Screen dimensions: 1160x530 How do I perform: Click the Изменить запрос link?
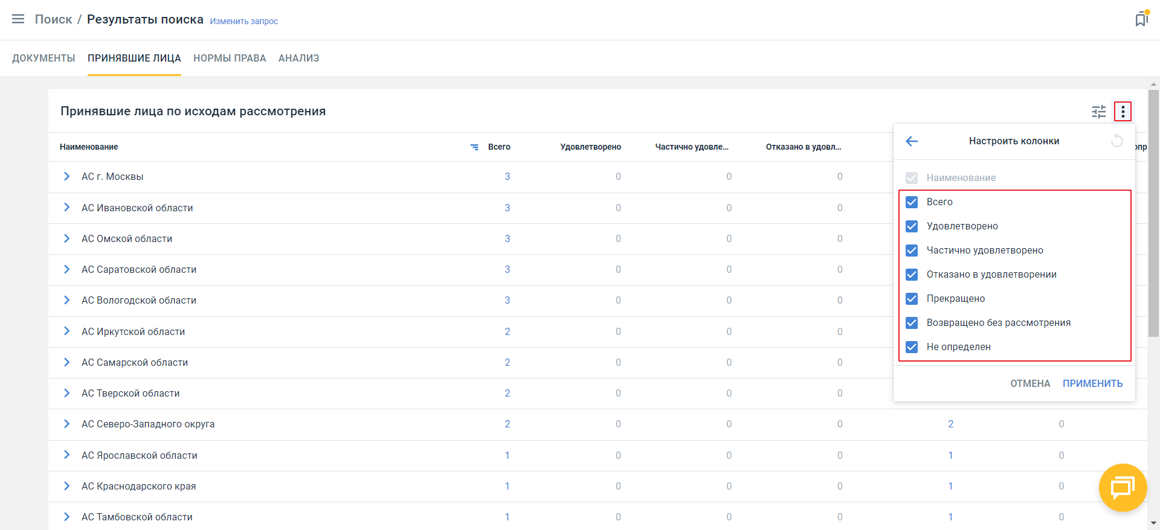(x=244, y=21)
